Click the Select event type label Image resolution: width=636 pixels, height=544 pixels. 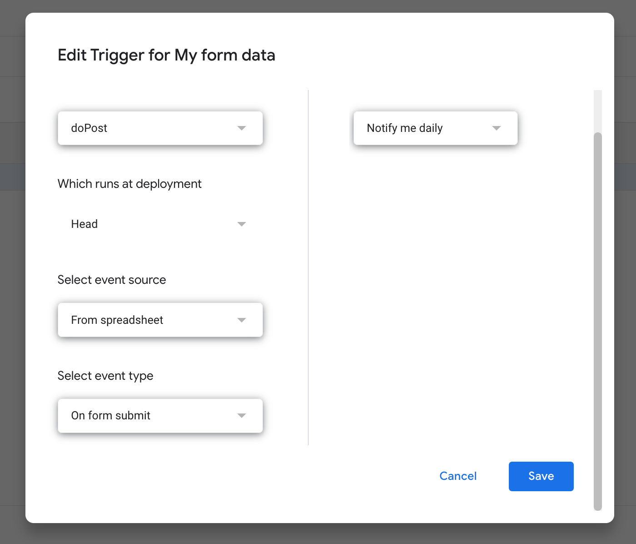pyautogui.click(x=105, y=376)
